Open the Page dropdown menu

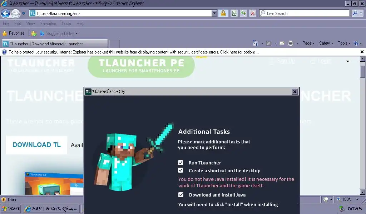click(x=308, y=43)
